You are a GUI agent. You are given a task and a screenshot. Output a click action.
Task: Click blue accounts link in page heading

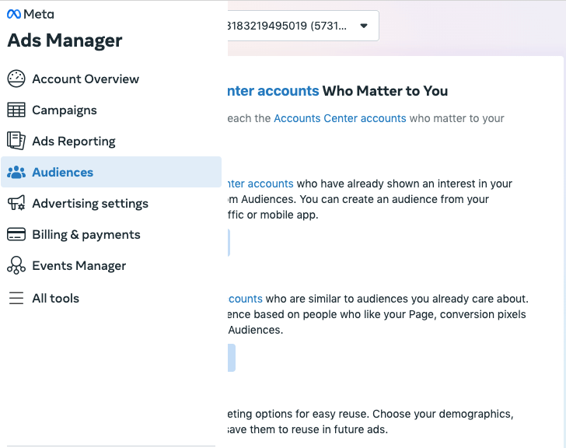tap(273, 91)
